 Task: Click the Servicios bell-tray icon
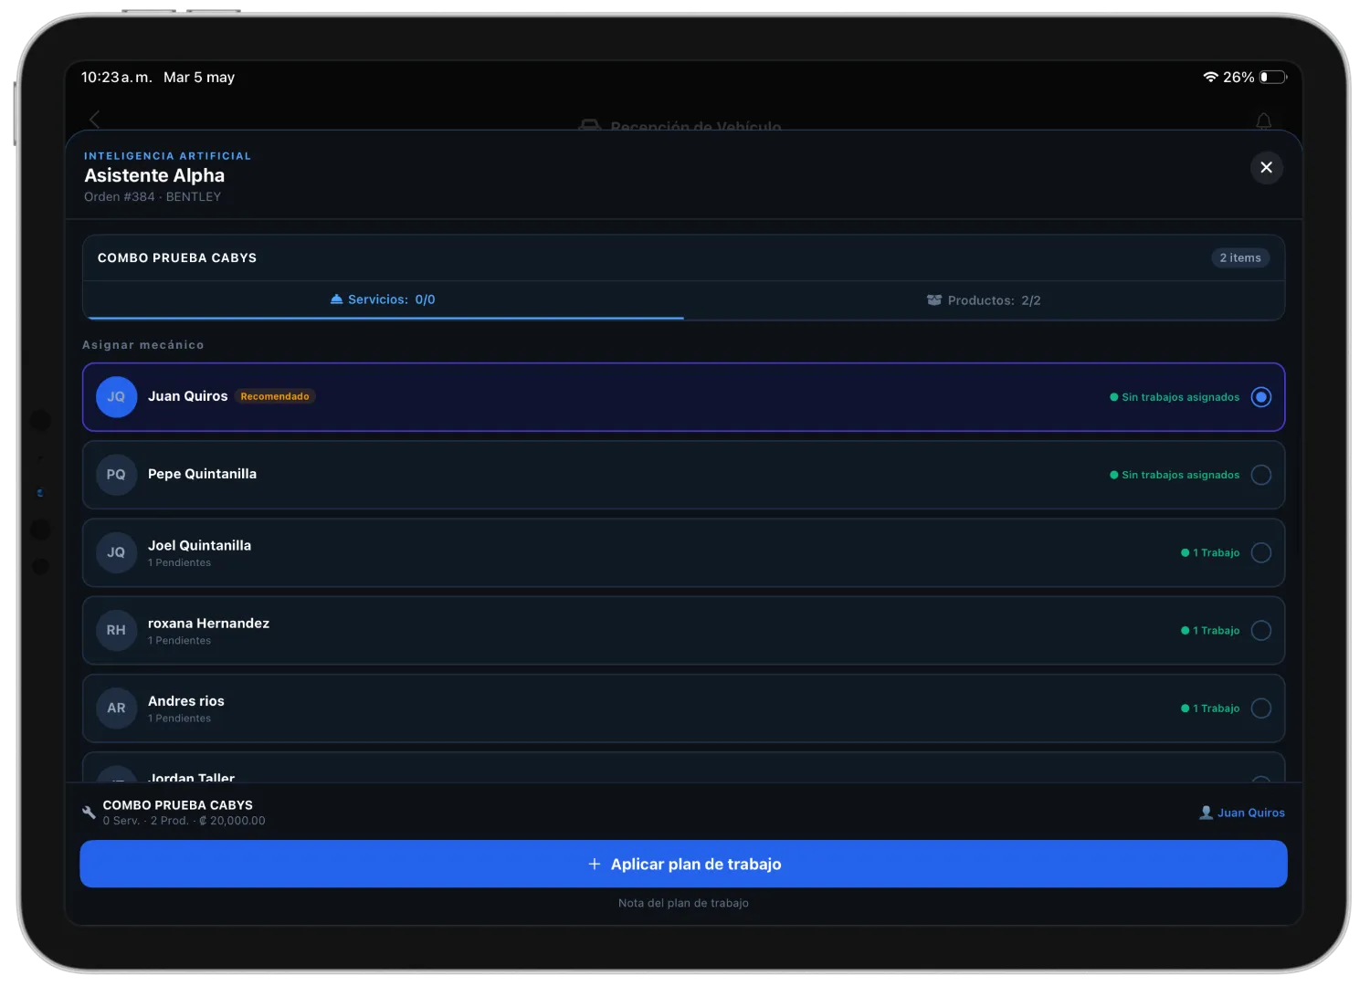[x=336, y=299]
